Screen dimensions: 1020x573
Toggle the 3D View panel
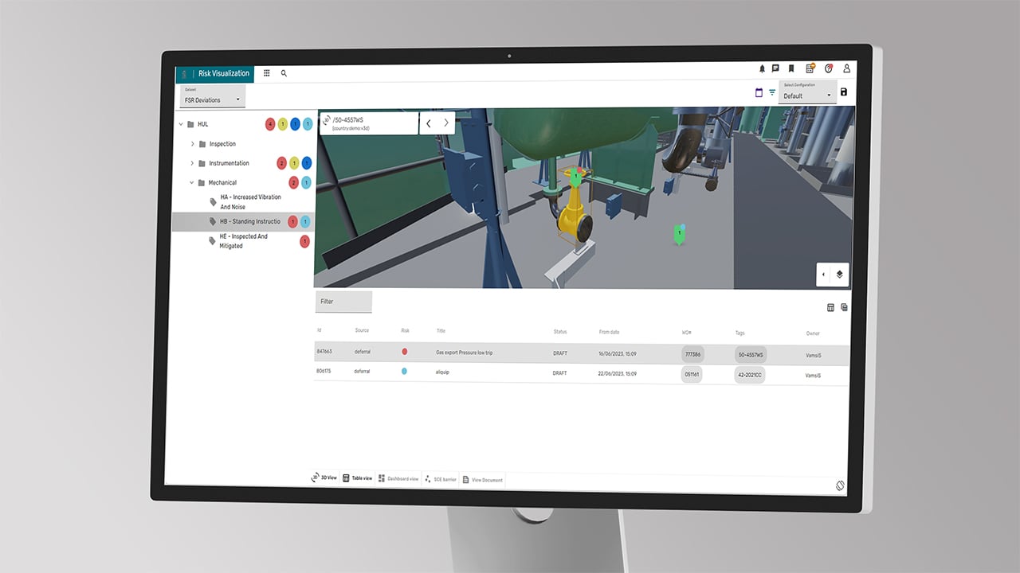[x=324, y=477]
